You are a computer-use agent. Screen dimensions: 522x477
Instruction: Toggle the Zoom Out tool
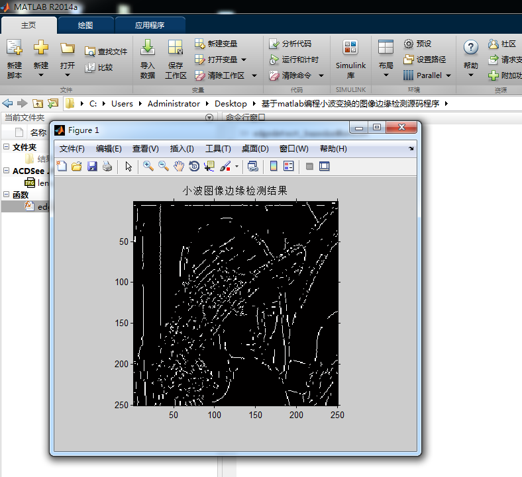[x=163, y=166]
